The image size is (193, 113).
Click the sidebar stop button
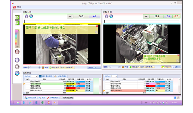tap(17, 67)
